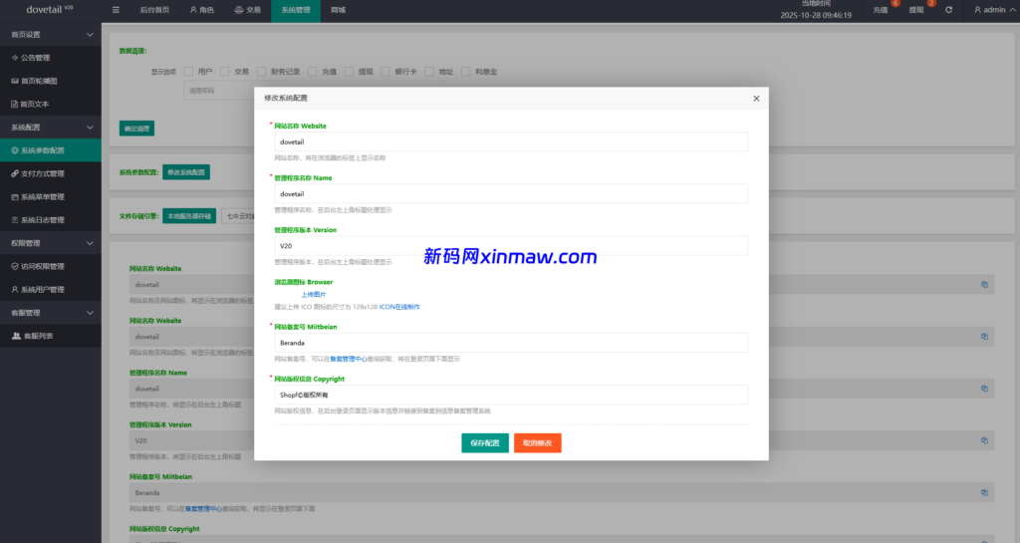Viewport: 1020px width, 543px height.
Task: Click the 网站版权信息 Copyright input in dialog
Action: click(511, 395)
